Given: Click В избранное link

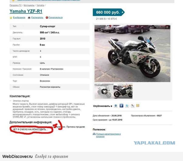Looking at the screenshot, I should (19, 18).
